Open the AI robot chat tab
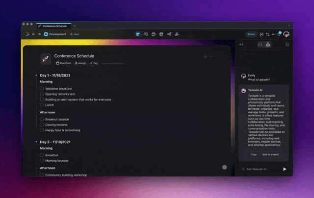314x198 pixels. (268, 45)
